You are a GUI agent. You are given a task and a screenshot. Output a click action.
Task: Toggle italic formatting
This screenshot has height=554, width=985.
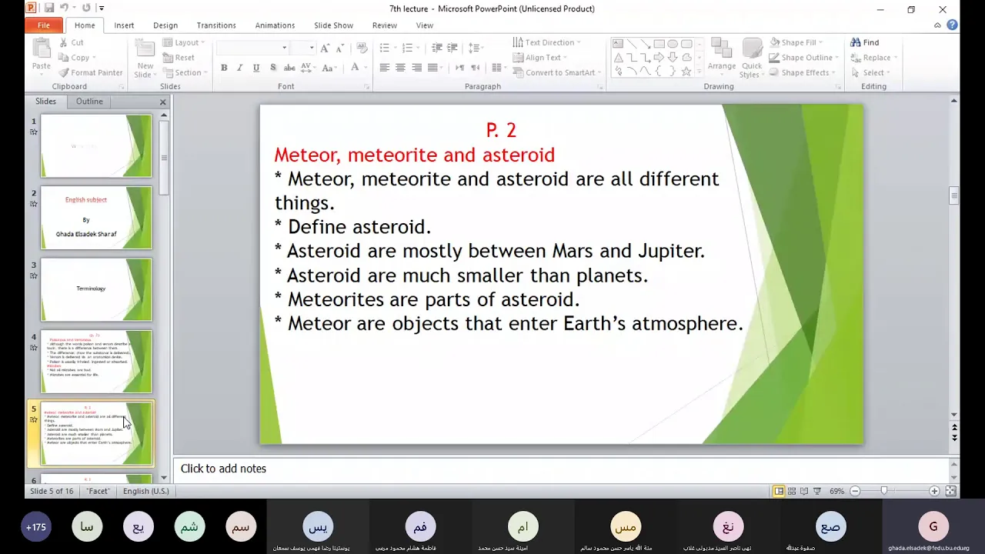(x=239, y=68)
